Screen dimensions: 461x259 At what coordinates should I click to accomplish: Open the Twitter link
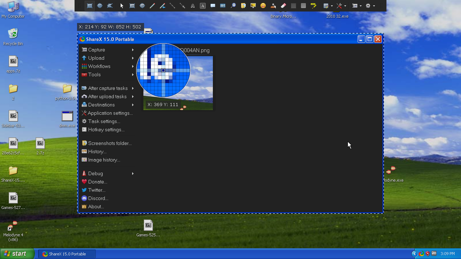coord(108,190)
